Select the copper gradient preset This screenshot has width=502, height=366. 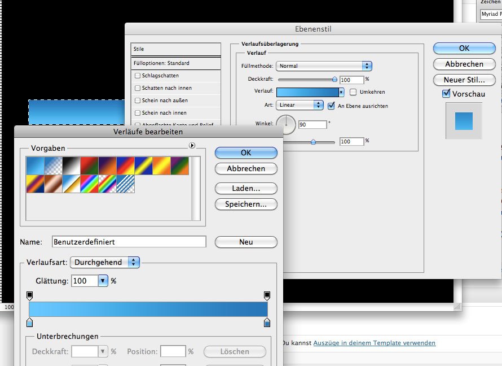coord(53,184)
